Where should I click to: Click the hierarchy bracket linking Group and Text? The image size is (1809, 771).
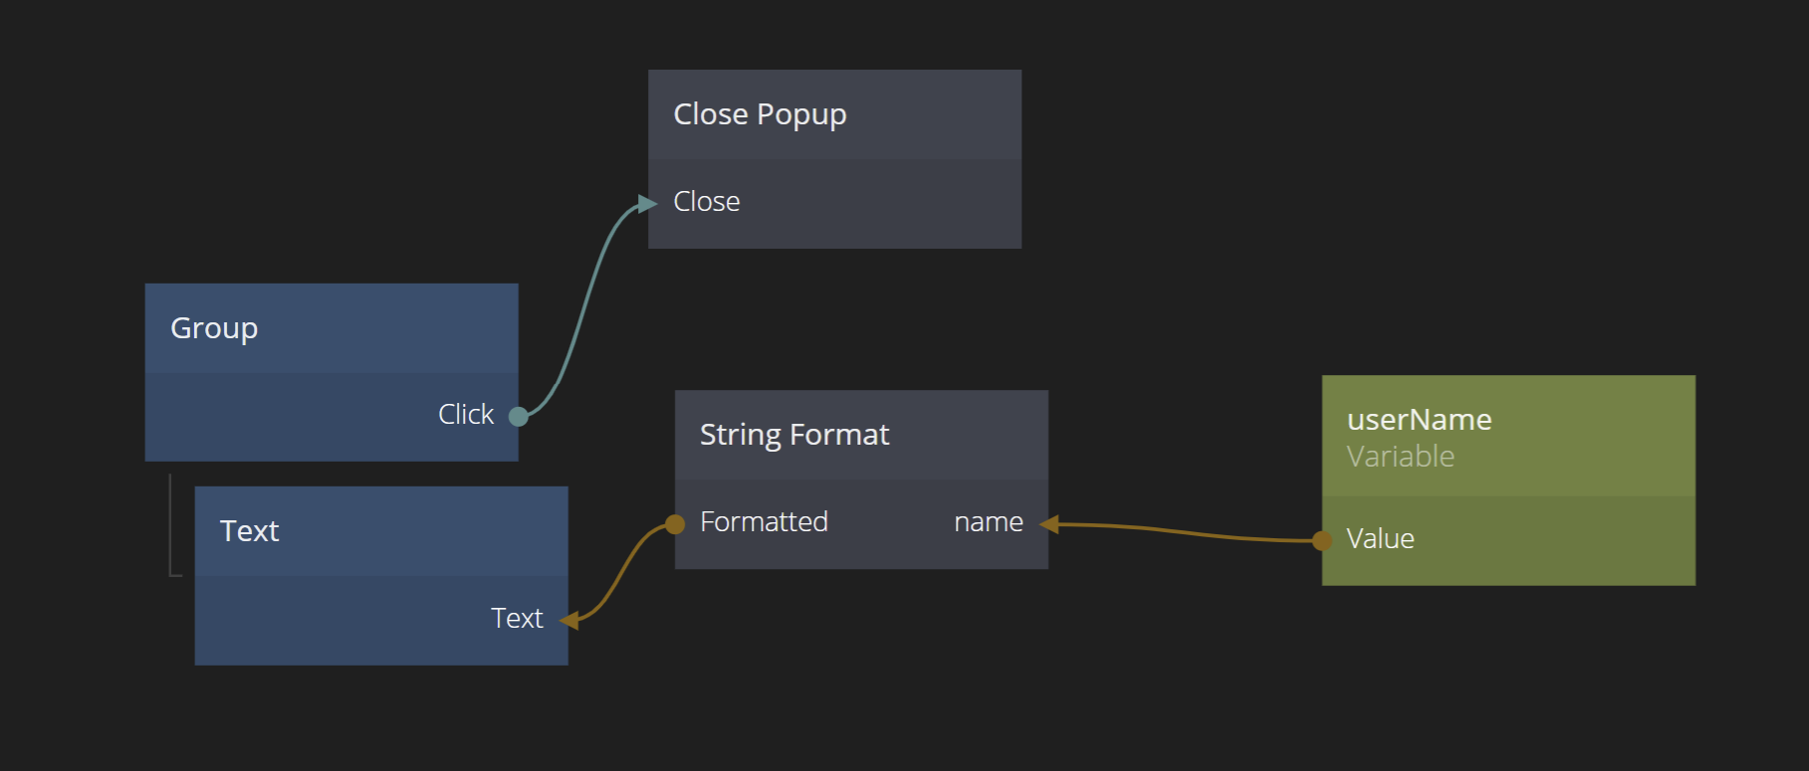[x=171, y=527]
